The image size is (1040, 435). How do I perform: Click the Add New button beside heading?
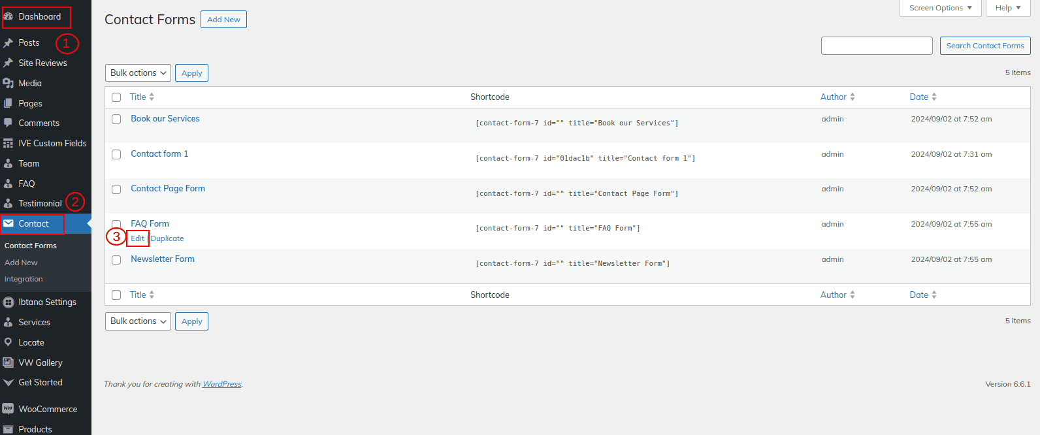223,20
